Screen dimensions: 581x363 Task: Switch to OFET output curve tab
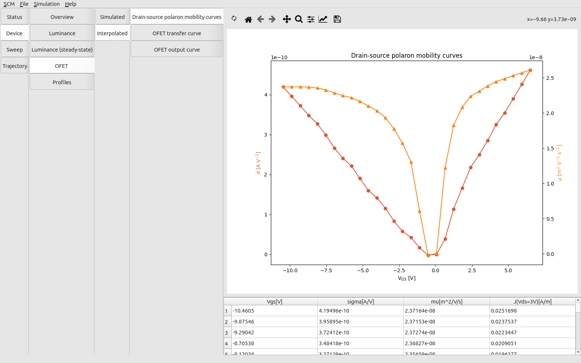pyautogui.click(x=177, y=50)
